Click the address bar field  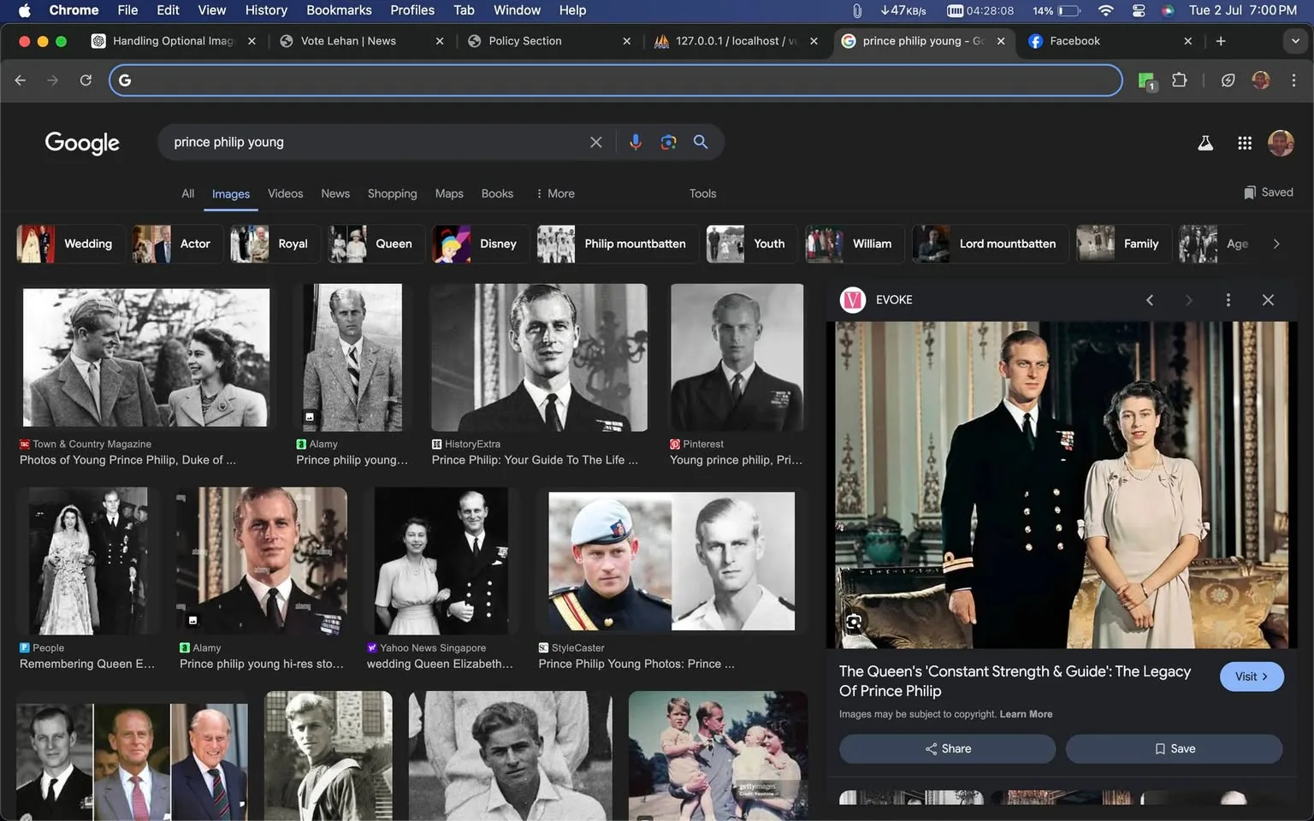[616, 80]
